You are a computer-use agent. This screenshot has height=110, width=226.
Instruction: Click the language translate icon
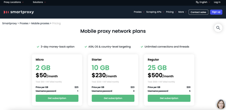click(x=197, y=2)
